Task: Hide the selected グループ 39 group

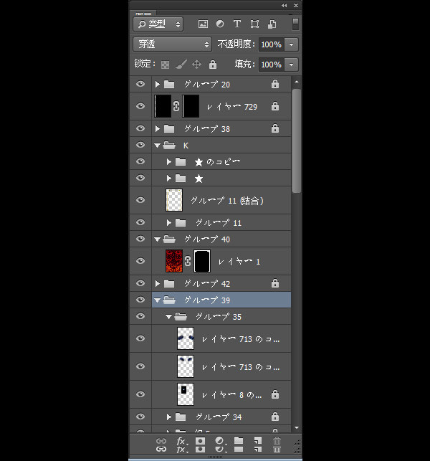Action: [x=140, y=300]
